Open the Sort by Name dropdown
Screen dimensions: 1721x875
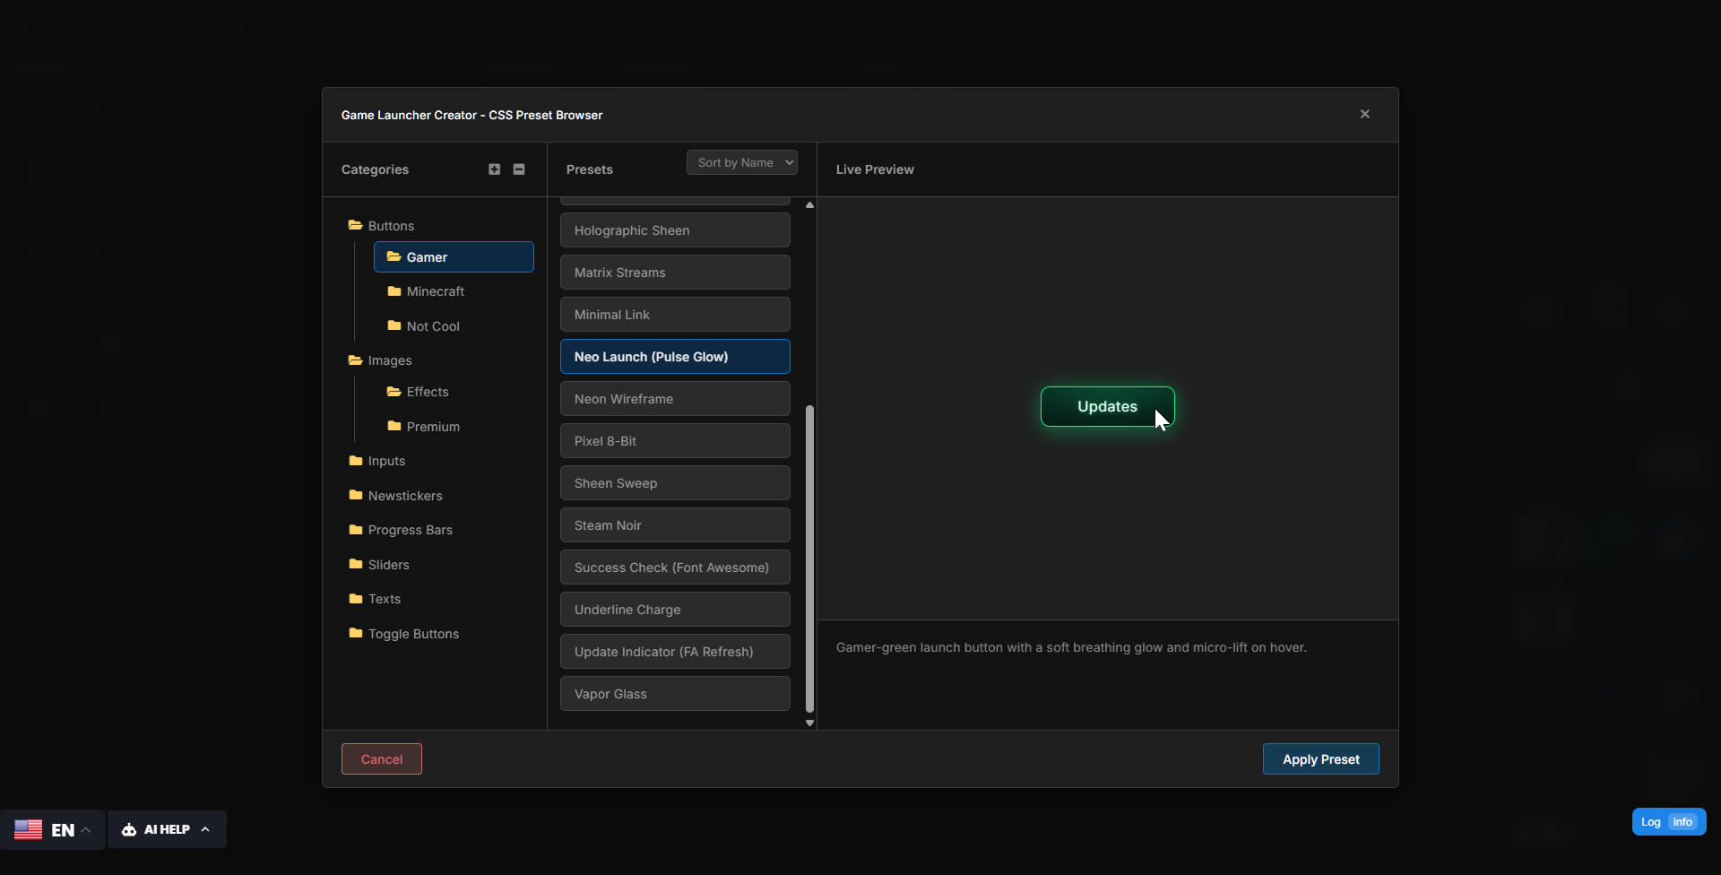(742, 162)
